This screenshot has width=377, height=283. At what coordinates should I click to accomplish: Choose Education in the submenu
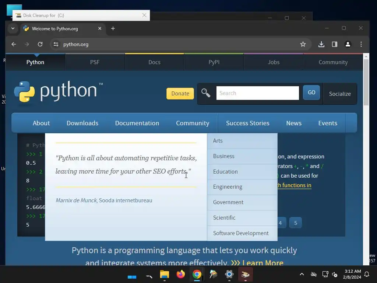point(242,172)
